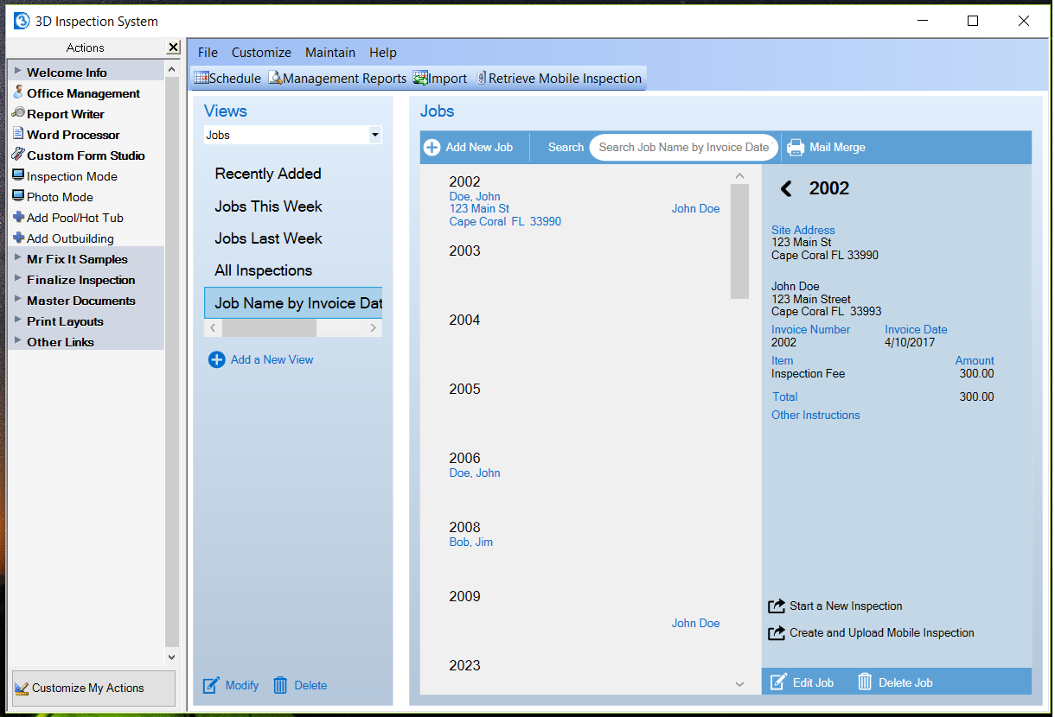Click the Create and Upload Mobile Inspection icon

pyautogui.click(x=777, y=633)
